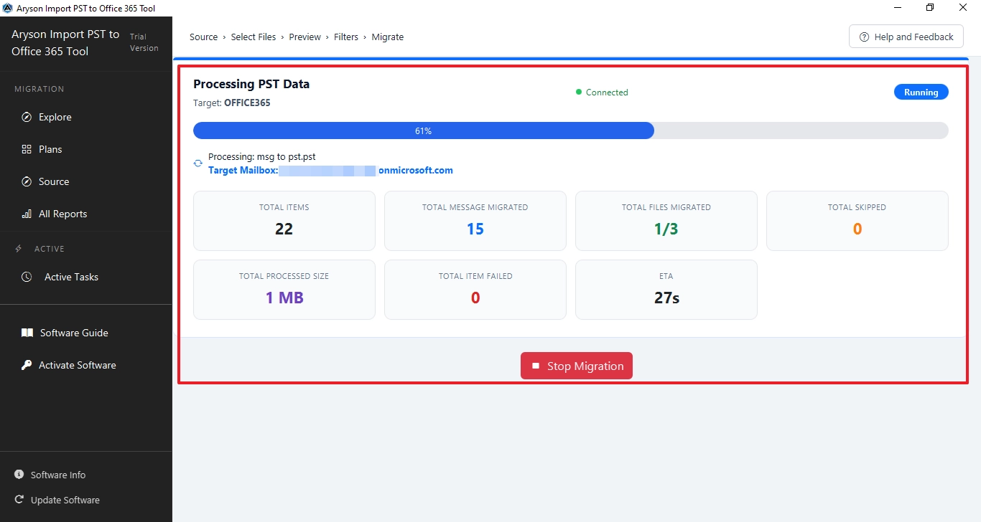Go to Select Files breadcrumb step
The width and height of the screenshot is (981, 522).
[254, 37]
